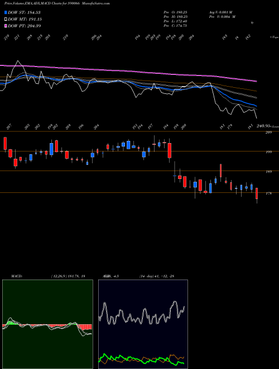Click the 'Pre V: 0.004 M' volume text
This screenshot has height=369, width=279.
click(222, 17)
